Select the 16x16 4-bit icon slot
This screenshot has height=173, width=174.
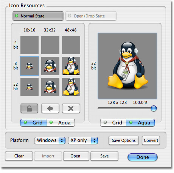(30, 45)
